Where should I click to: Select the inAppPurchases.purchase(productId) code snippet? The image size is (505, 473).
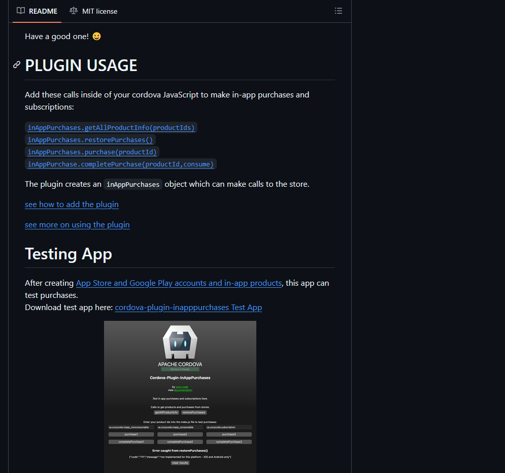click(92, 152)
